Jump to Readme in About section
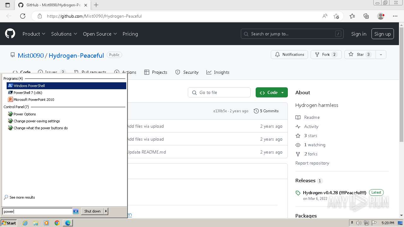The height and width of the screenshot is (227, 404). pos(308,117)
